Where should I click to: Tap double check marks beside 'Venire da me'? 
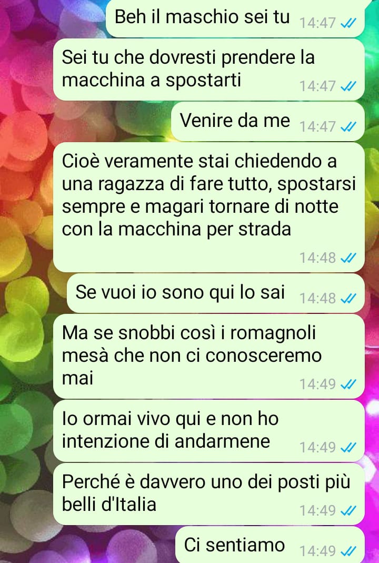tap(348, 127)
